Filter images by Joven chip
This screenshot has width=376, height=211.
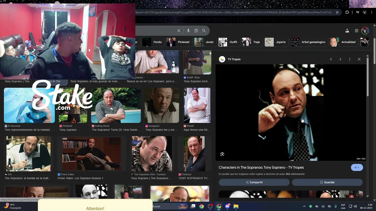pyautogui.click(x=204, y=42)
